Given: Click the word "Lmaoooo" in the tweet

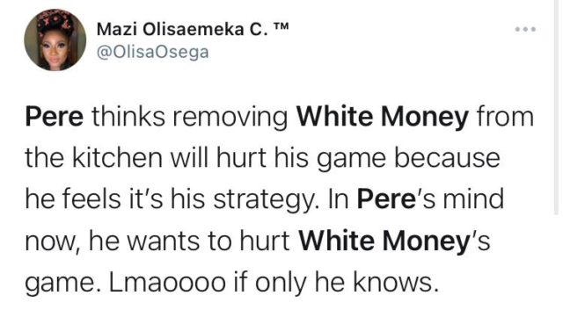Looking at the screenshot, I should pyautogui.click(x=167, y=282).
